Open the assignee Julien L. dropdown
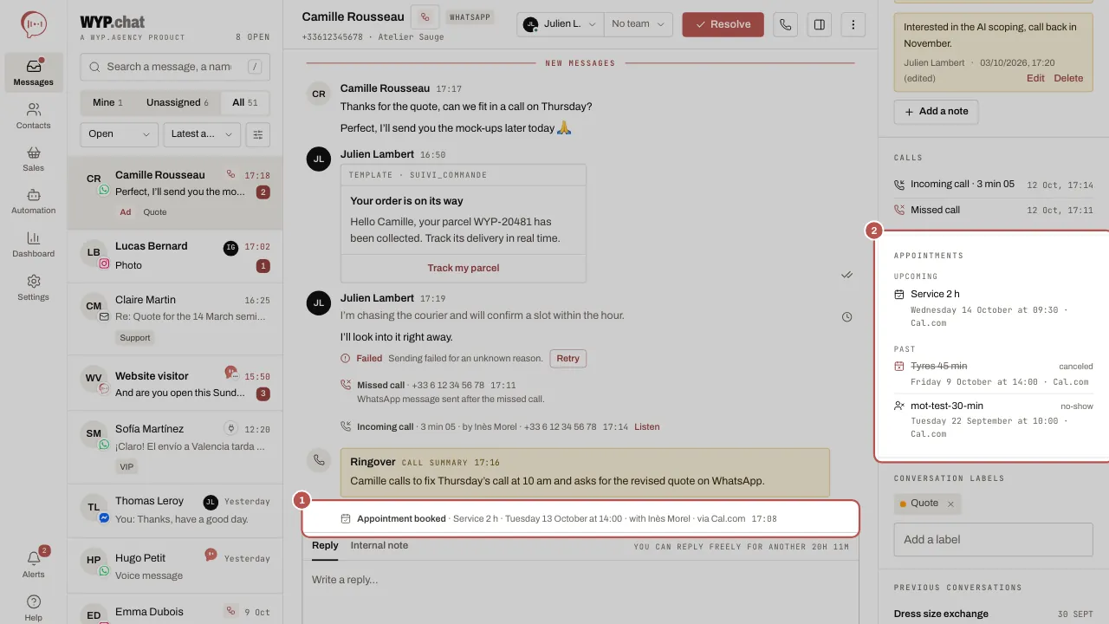The height and width of the screenshot is (624, 1109). pos(560,24)
